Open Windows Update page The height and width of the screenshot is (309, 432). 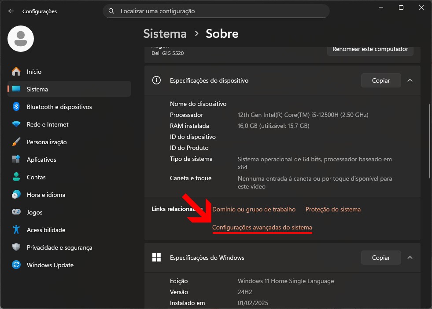pyautogui.click(x=50, y=265)
